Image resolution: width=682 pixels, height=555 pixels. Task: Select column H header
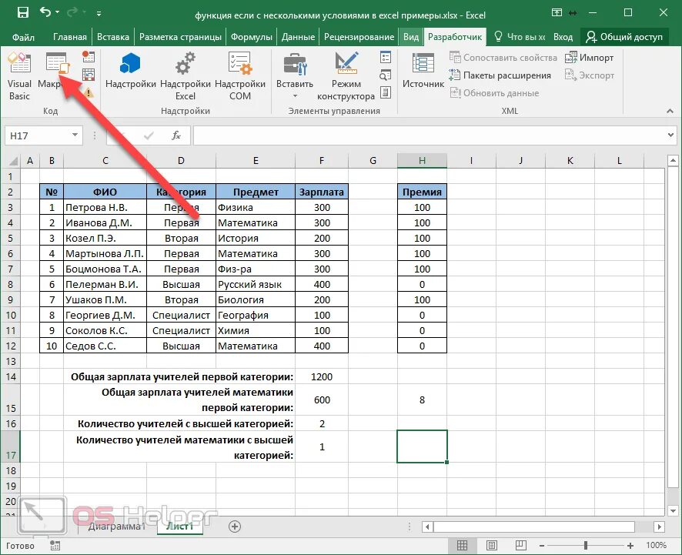click(x=422, y=161)
